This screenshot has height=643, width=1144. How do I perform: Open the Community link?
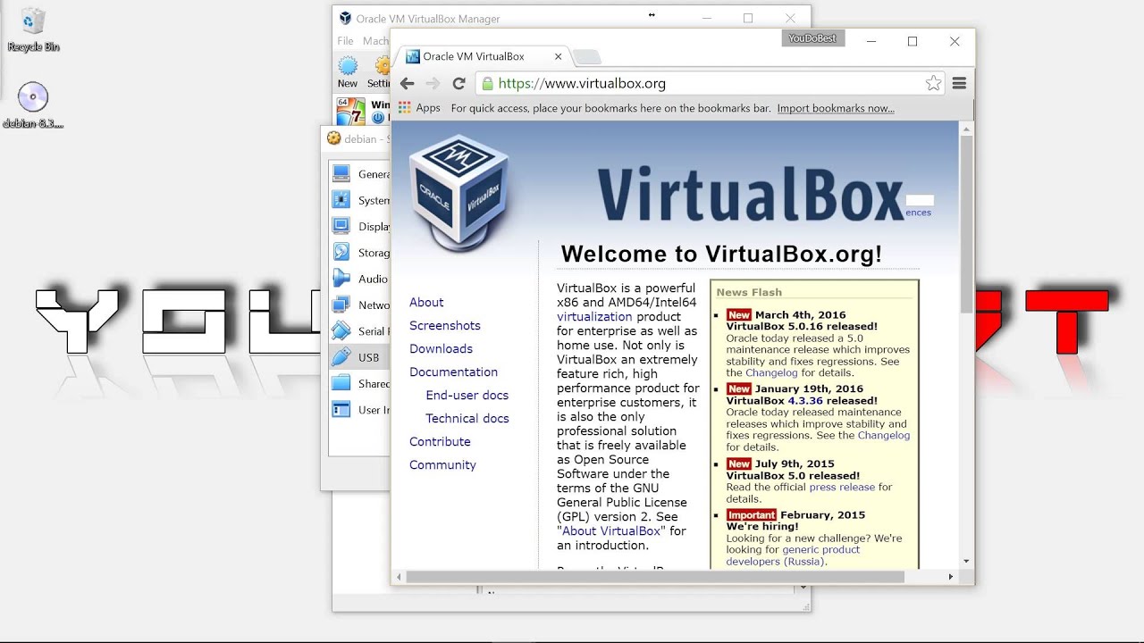442,465
